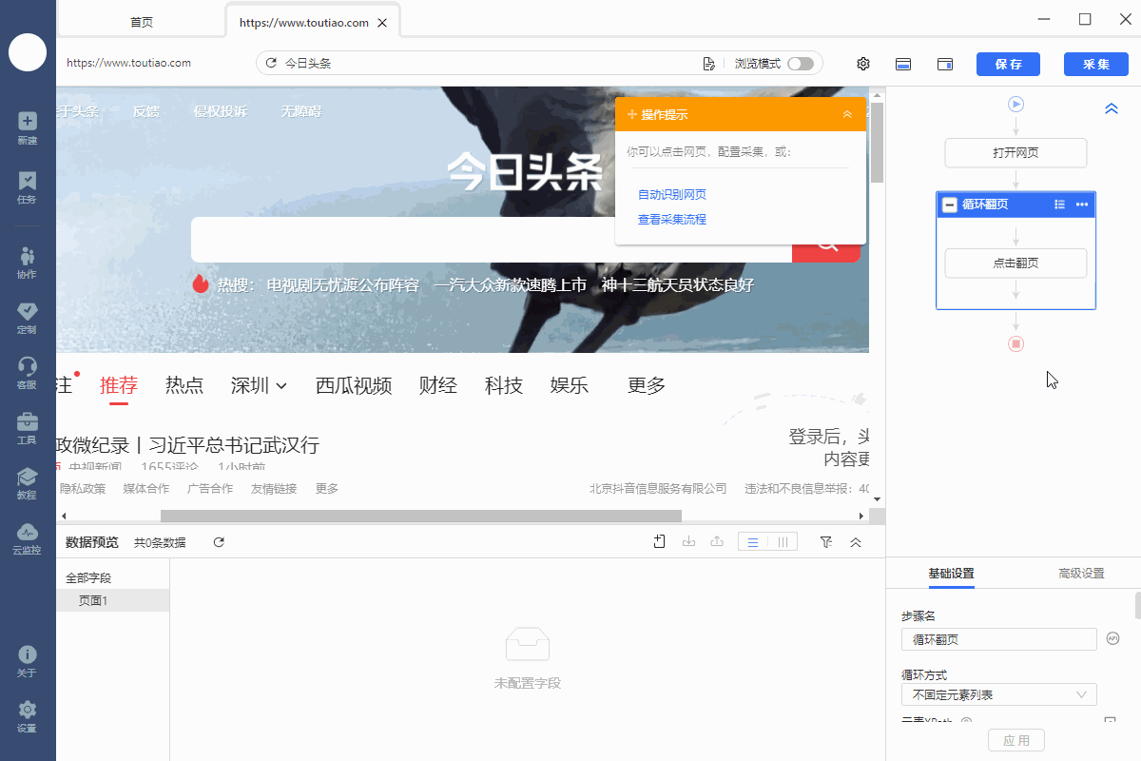The width and height of the screenshot is (1141, 761).
Task: Collapse the 循环翻页 loop box with the minus icon
Action: coord(949,205)
